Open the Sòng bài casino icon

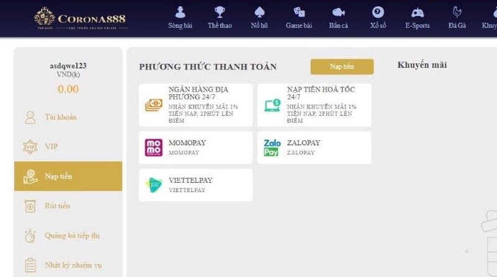180,12
